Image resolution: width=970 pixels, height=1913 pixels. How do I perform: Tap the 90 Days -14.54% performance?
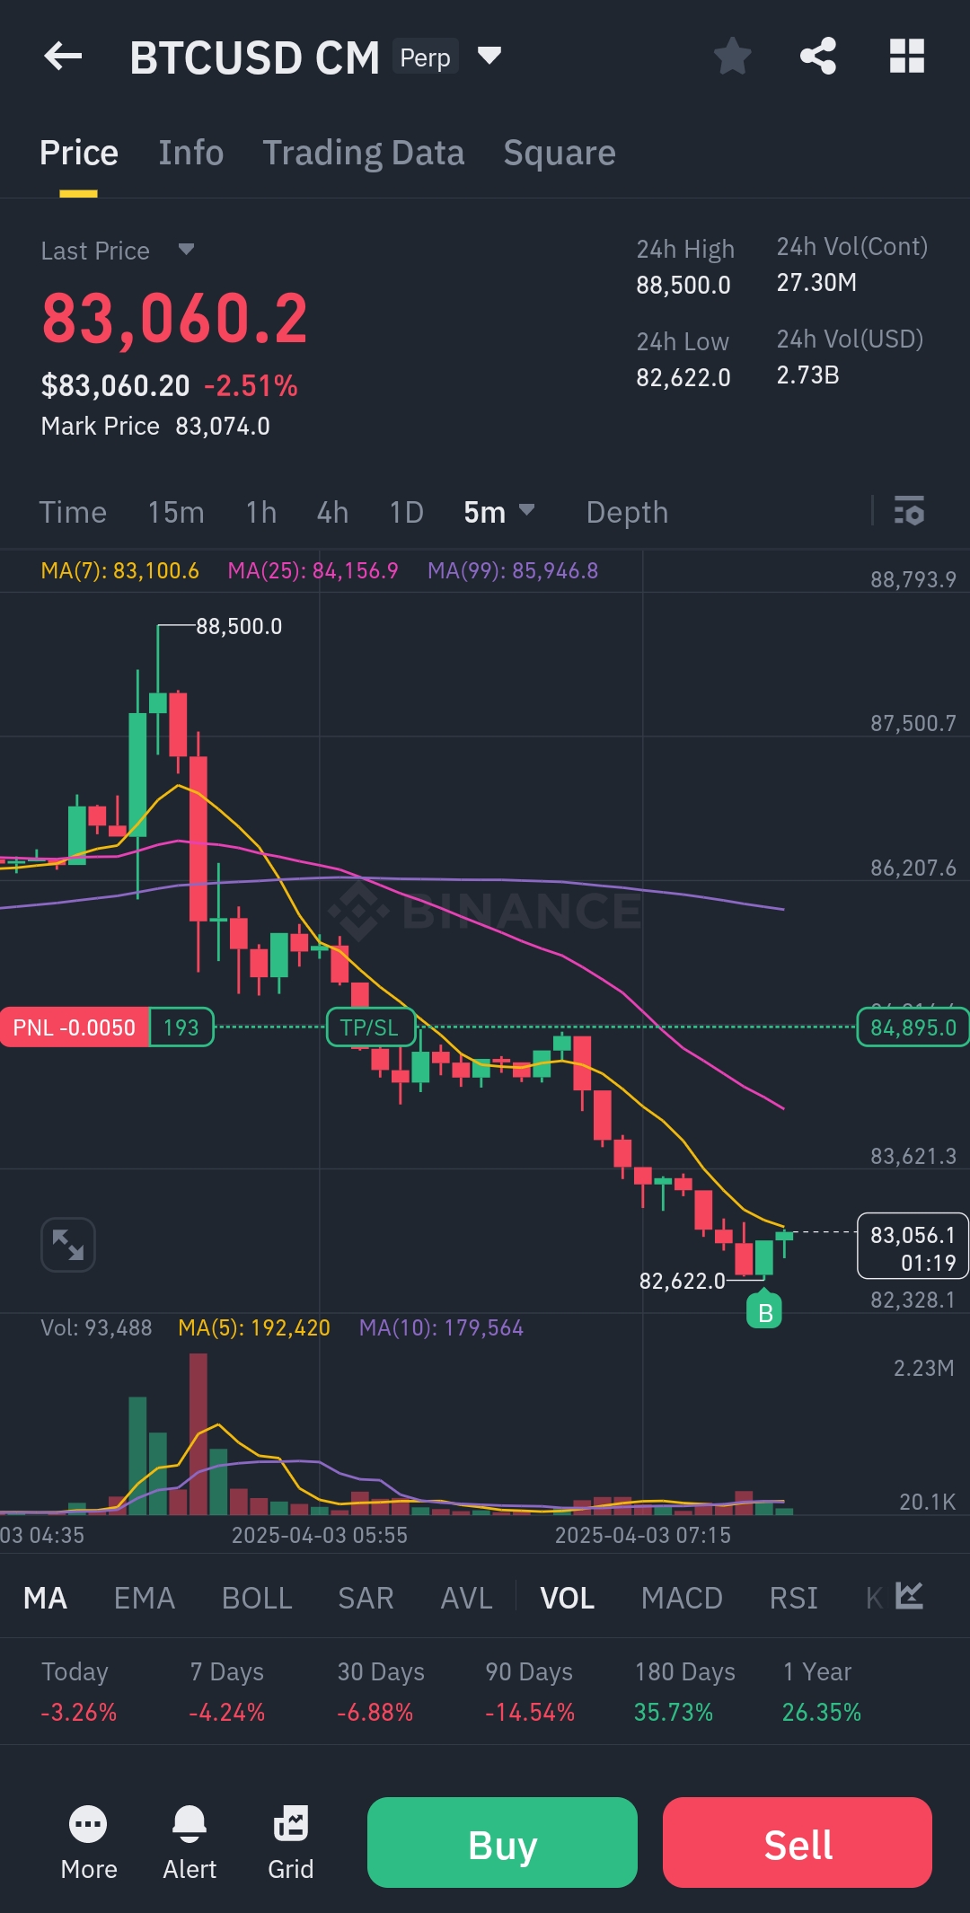click(x=530, y=1691)
